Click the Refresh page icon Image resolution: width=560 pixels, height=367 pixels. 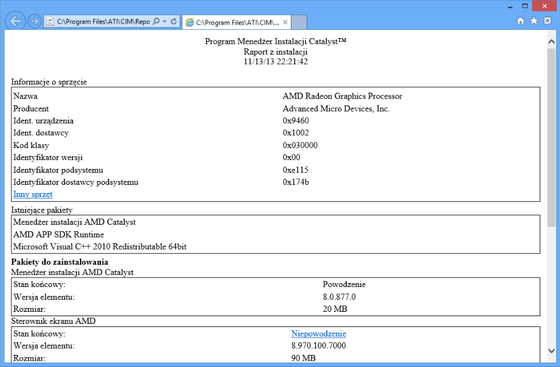click(x=173, y=22)
